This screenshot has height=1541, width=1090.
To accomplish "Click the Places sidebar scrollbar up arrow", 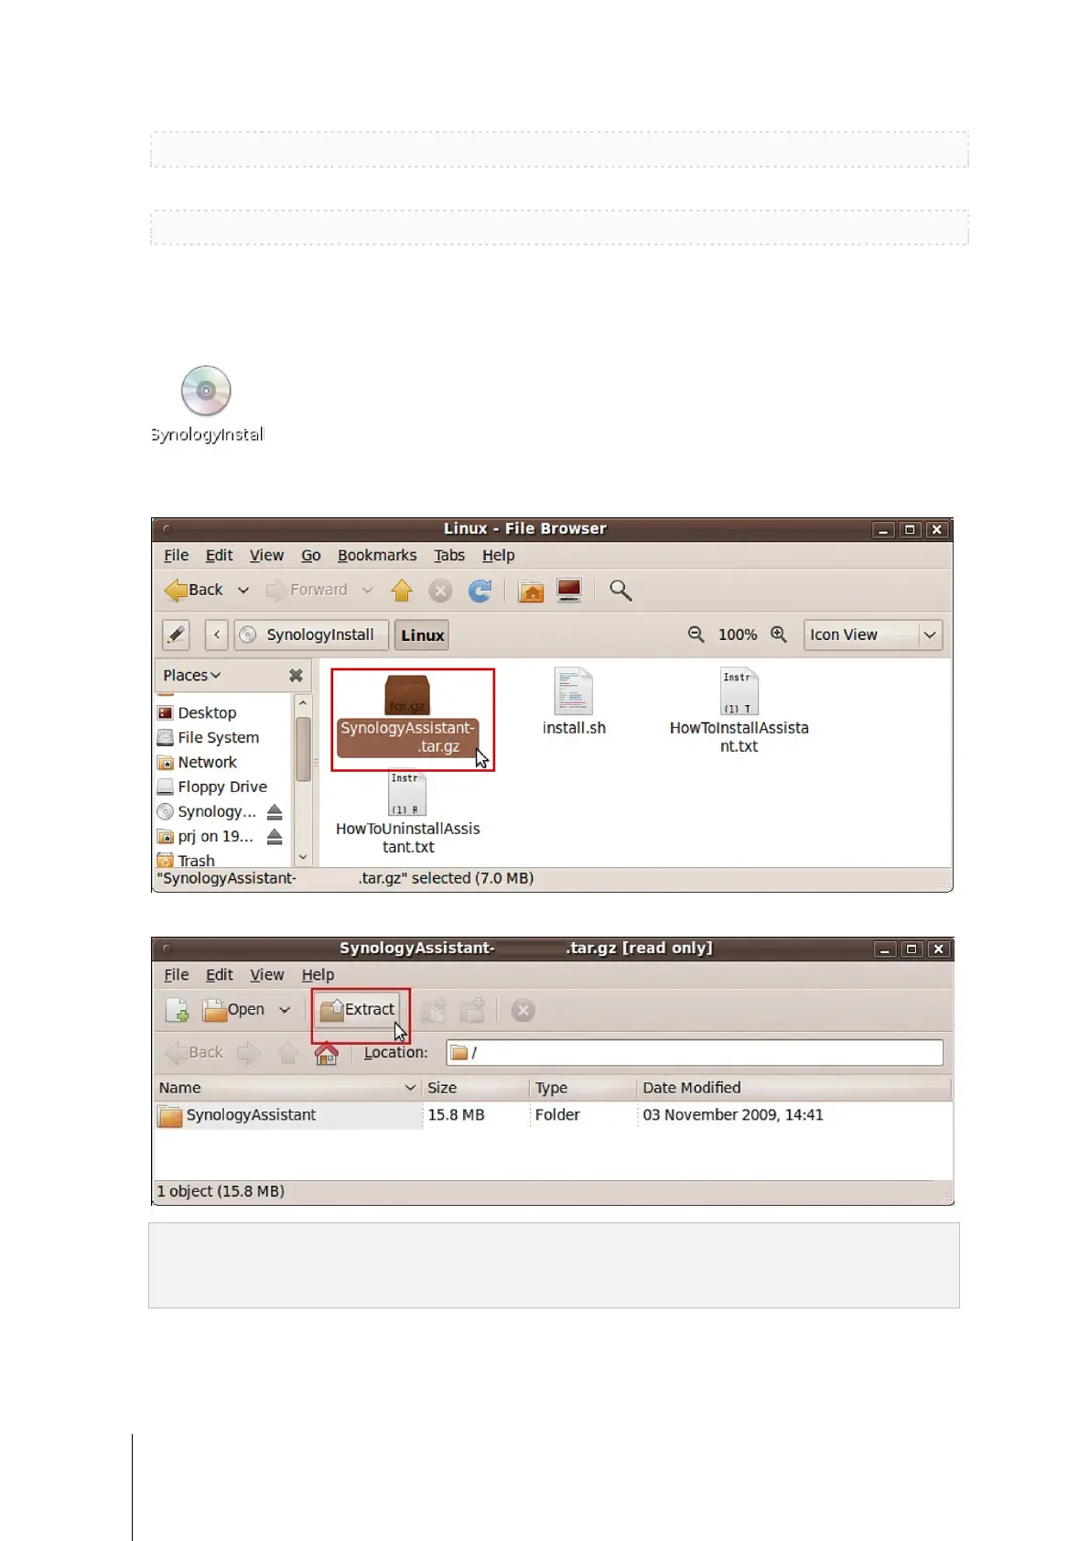I will coord(303,702).
